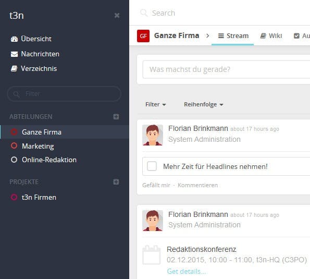Screen dimensions: 310x279
Task: Click 'about 17 hours ago' on task post
Action: [255, 129]
